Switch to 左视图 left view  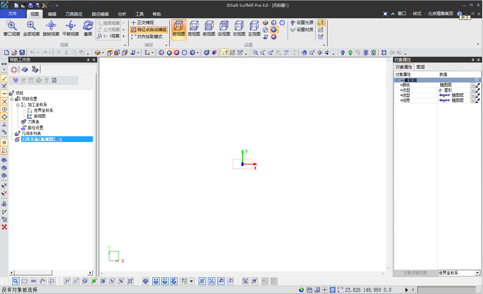(254, 29)
